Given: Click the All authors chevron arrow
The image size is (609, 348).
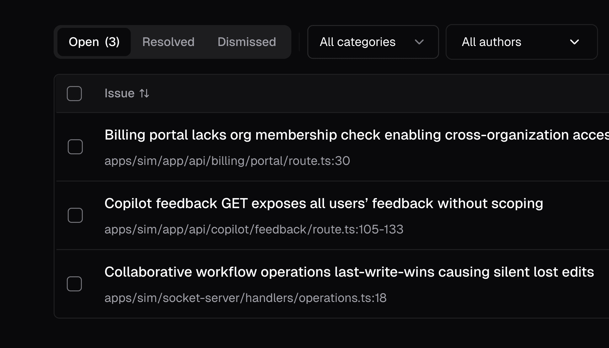Looking at the screenshot, I should click(x=574, y=42).
